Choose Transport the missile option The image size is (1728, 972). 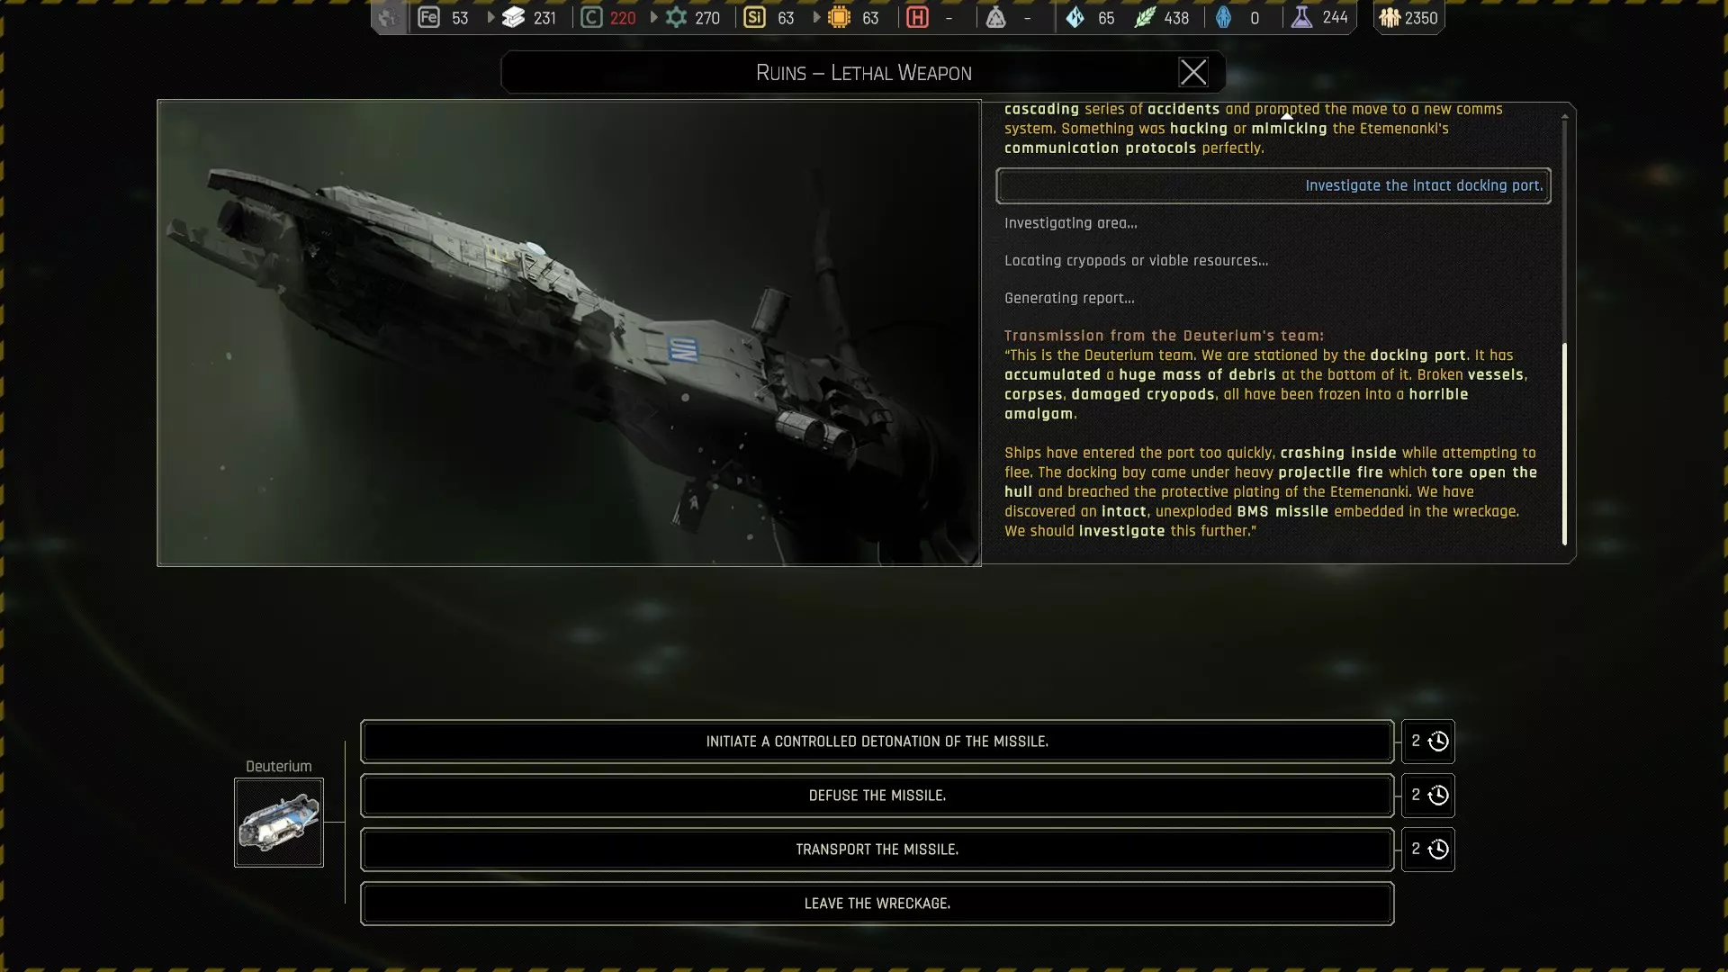(x=877, y=850)
